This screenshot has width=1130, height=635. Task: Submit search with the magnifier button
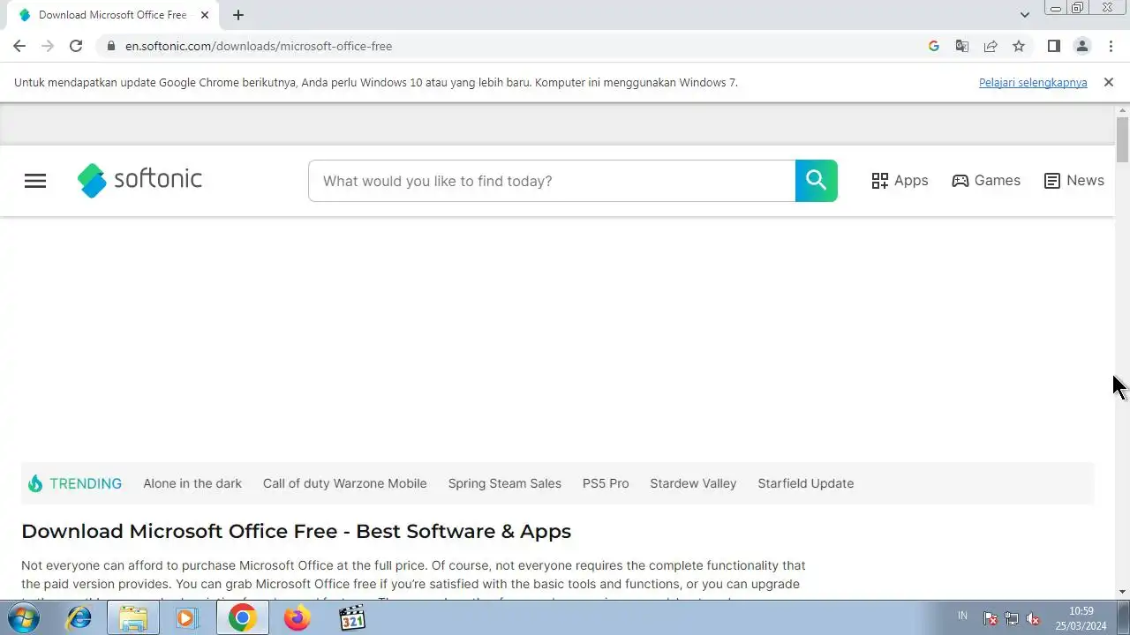click(817, 181)
